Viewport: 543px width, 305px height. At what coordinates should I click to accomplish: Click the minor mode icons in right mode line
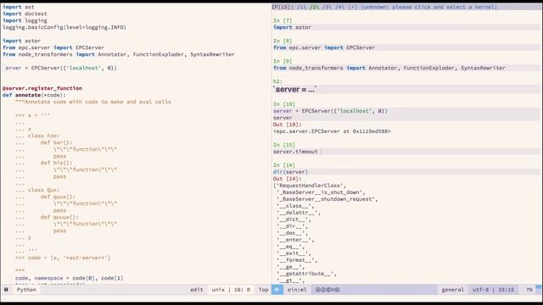coord(327,290)
